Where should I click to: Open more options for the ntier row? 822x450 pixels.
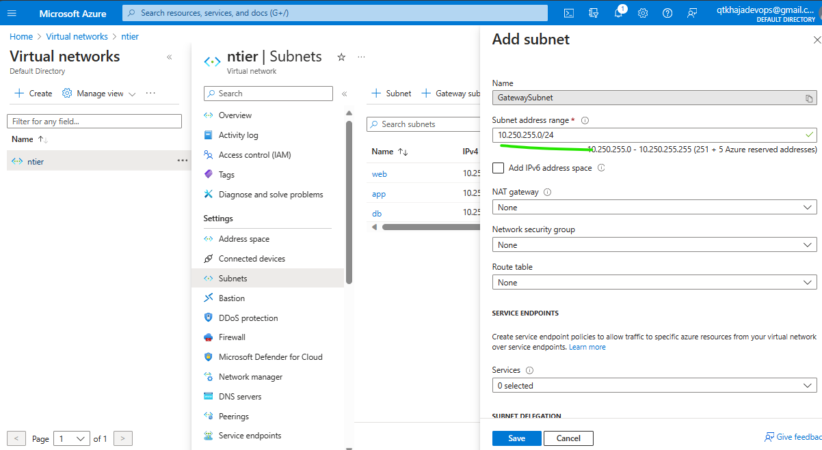(183, 160)
